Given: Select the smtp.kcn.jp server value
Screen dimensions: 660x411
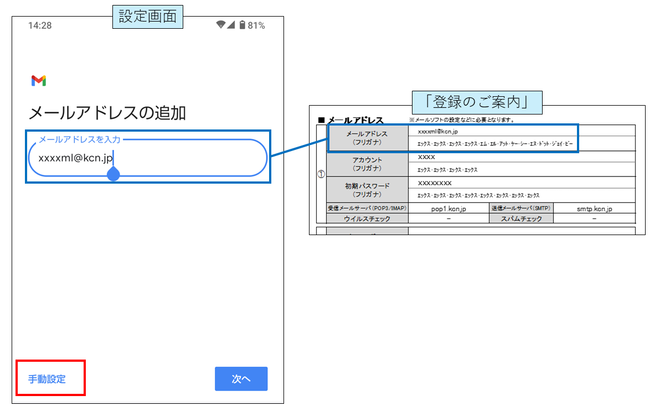Looking at the screenshot, I should [594, 209].
